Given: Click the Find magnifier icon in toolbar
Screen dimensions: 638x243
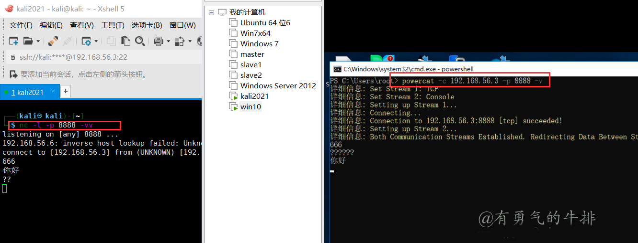Looking at the screenshot, I should (140, 41).
